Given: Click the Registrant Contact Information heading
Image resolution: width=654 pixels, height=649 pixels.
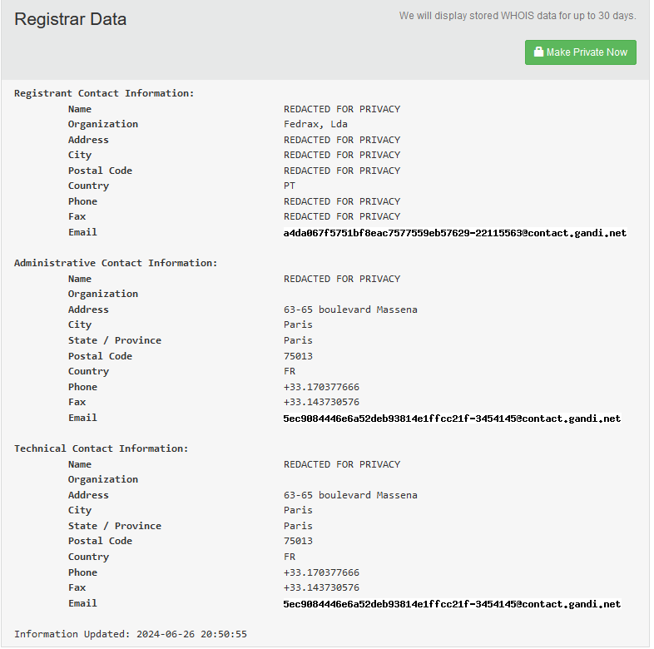Looking at the screenshot, I should pos(104,93).
